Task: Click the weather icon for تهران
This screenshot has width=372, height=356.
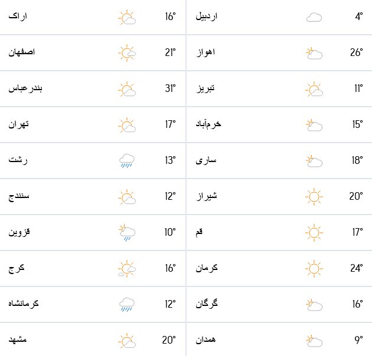Action: click(127, 125)
